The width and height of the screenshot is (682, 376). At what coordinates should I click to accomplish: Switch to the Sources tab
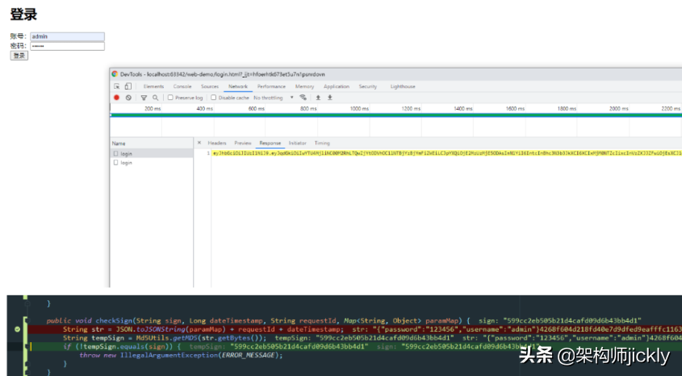(210, 86)
